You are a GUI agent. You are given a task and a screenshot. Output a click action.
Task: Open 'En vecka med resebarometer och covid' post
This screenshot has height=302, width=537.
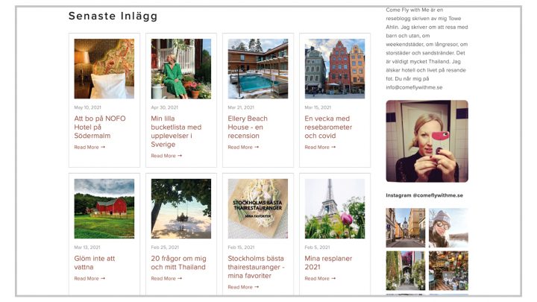328,127
